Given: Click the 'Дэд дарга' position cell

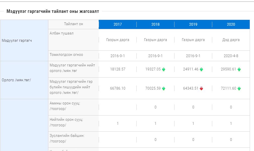Looking at the screenshot, I should (231, 40).
